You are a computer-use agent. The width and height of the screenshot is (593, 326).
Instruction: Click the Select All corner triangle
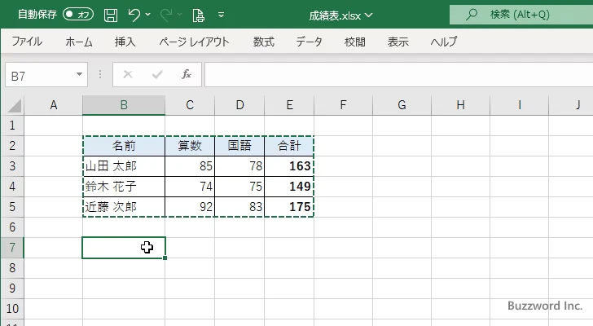coord(14,106)
